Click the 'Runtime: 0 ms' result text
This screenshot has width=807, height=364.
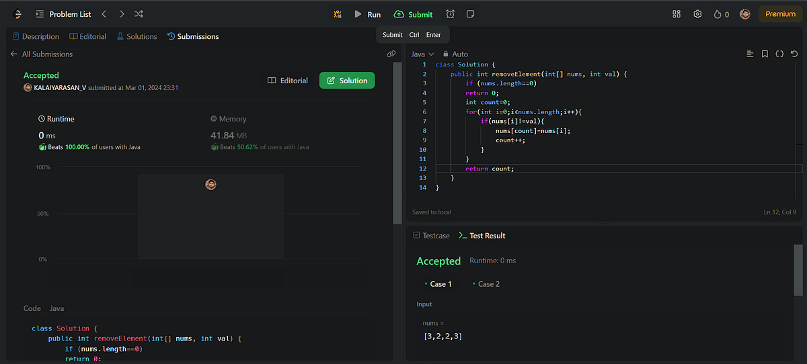tap(492, 261)
